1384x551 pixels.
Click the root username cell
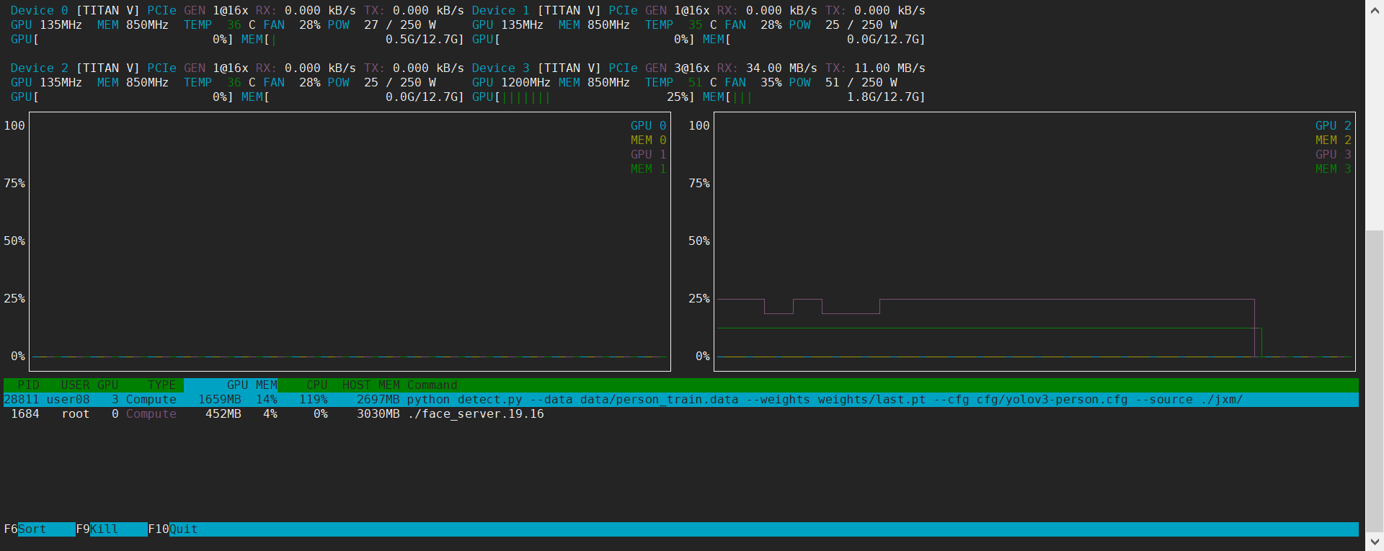pyautogui.click(x=75, y=414)
